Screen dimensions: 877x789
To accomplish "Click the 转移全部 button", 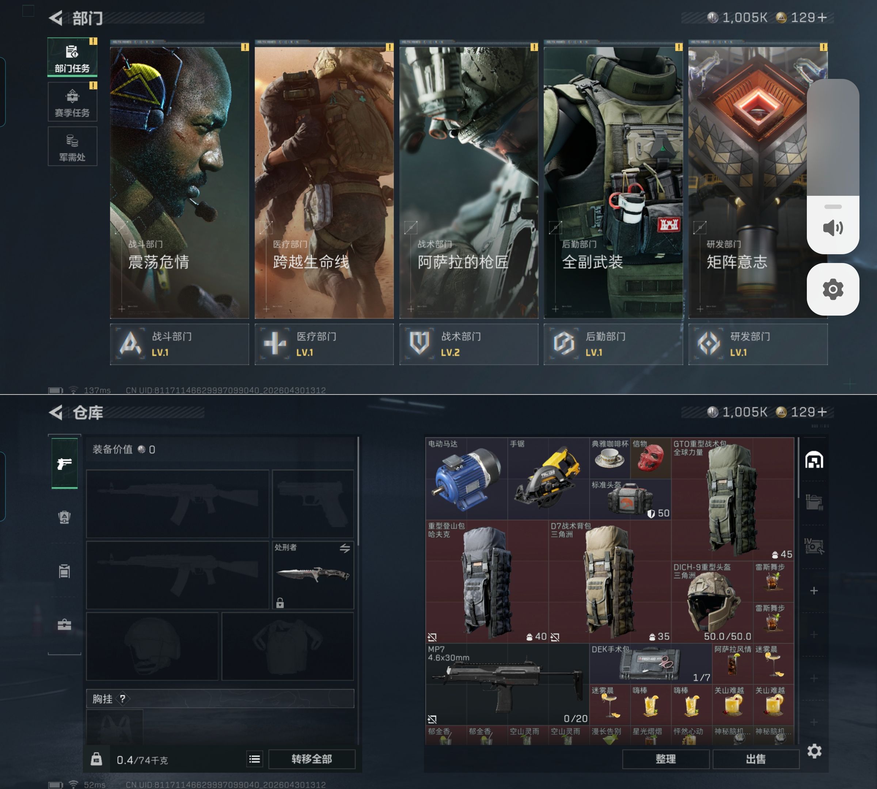I will click(312, 759).
